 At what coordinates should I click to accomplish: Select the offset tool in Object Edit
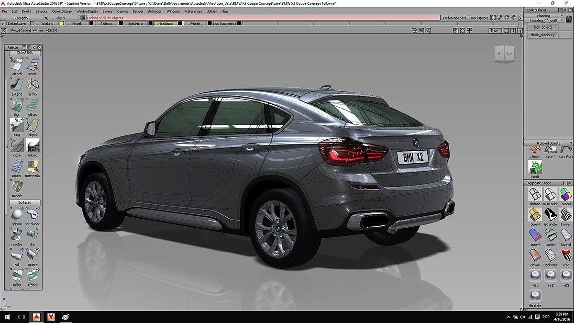coord(33,106)
